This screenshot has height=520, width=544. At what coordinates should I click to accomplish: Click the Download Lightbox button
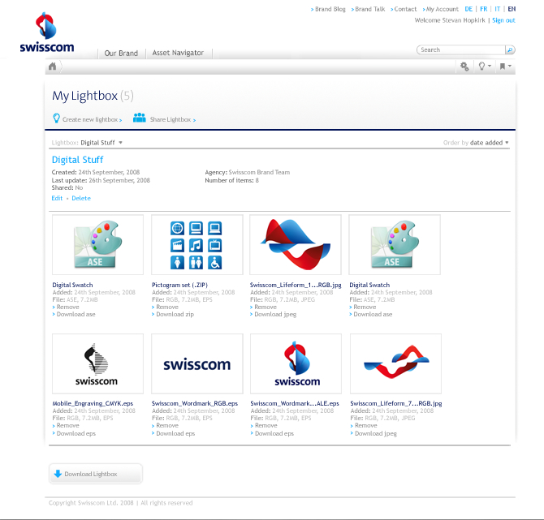pyautogui.click(x=96, y=474)
